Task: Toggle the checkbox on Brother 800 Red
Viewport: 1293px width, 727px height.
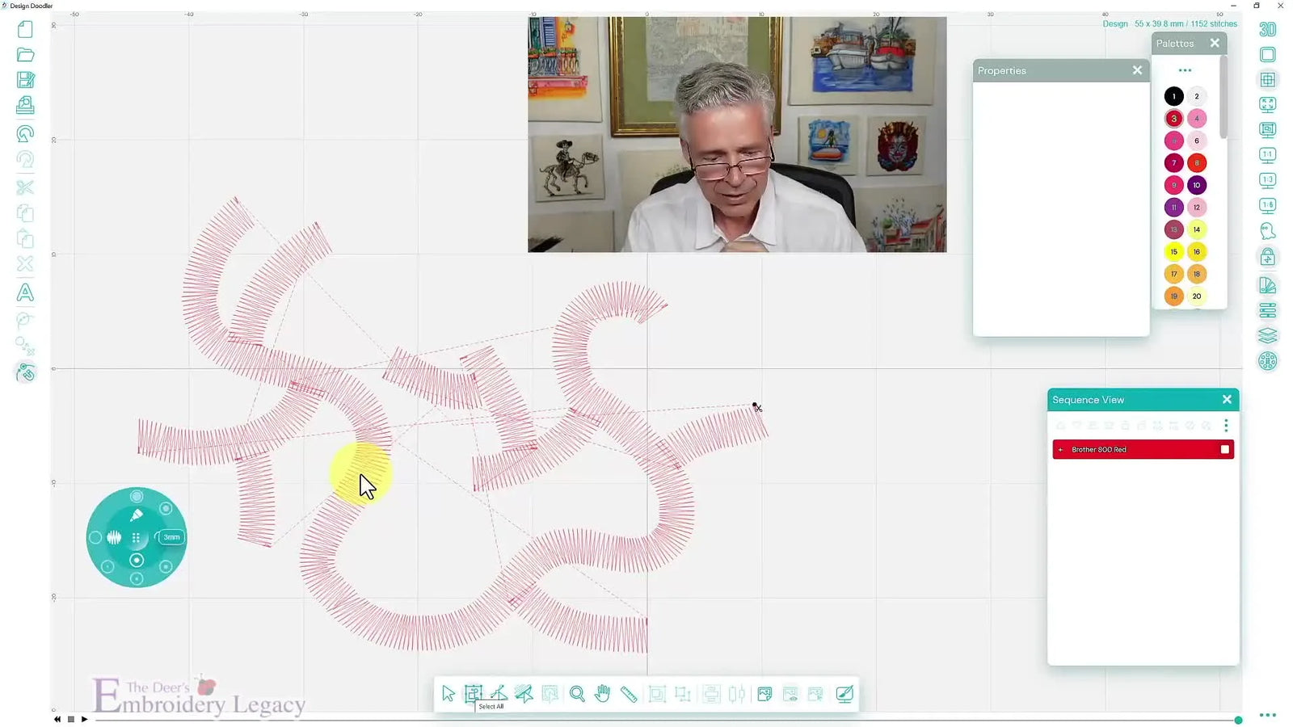Action: [1224, 449]
